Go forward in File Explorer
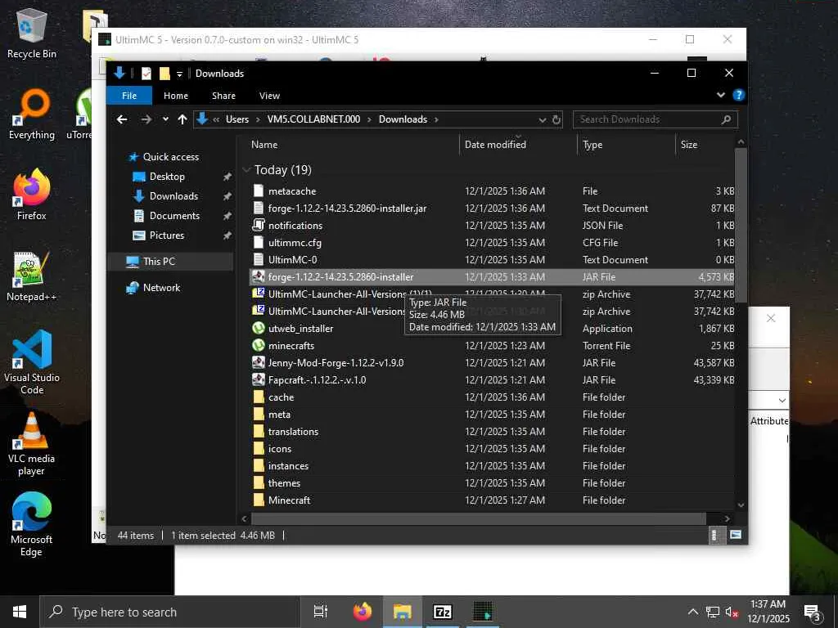Image resolution: width=838 pixels, height=628 pixels. point(146,119)
